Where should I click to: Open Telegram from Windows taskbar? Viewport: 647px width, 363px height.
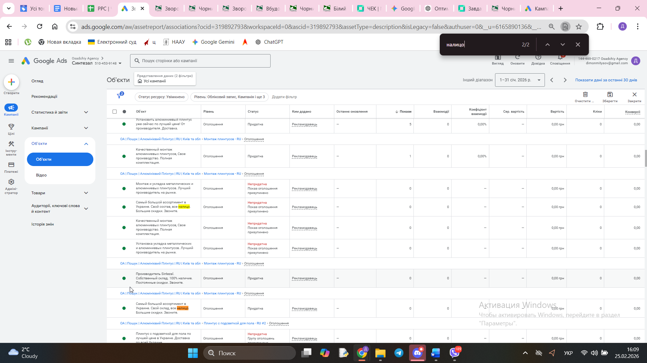click(399, 353)
